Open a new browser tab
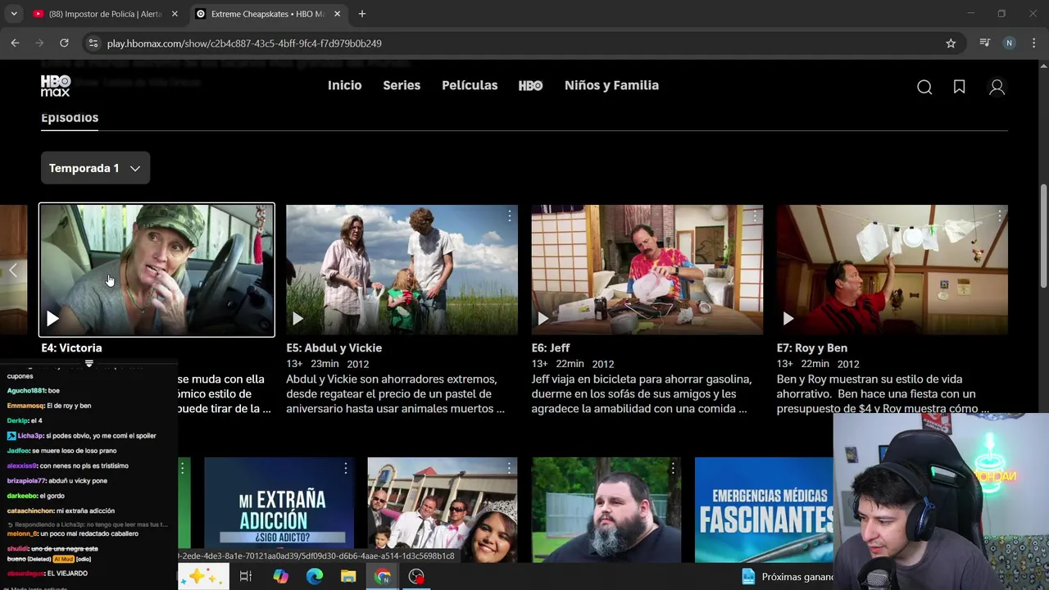The width and height of the screenshot is (1049, 590). point(362,14)
